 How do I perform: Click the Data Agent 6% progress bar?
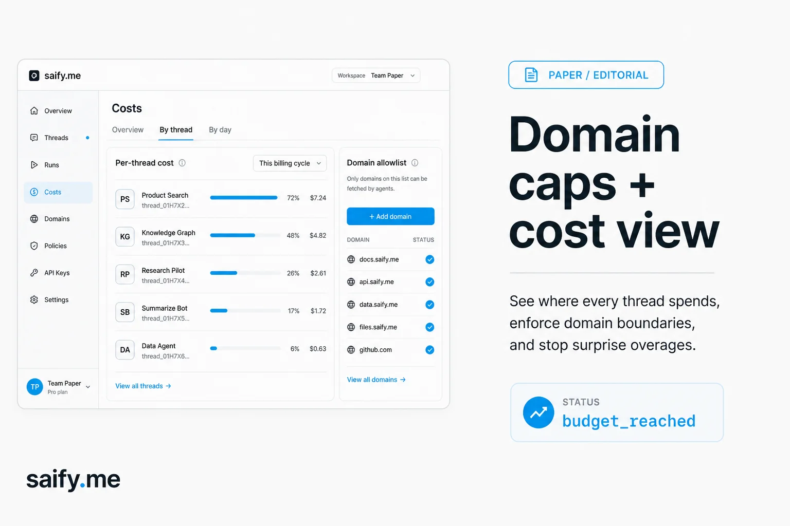(245, 348)
